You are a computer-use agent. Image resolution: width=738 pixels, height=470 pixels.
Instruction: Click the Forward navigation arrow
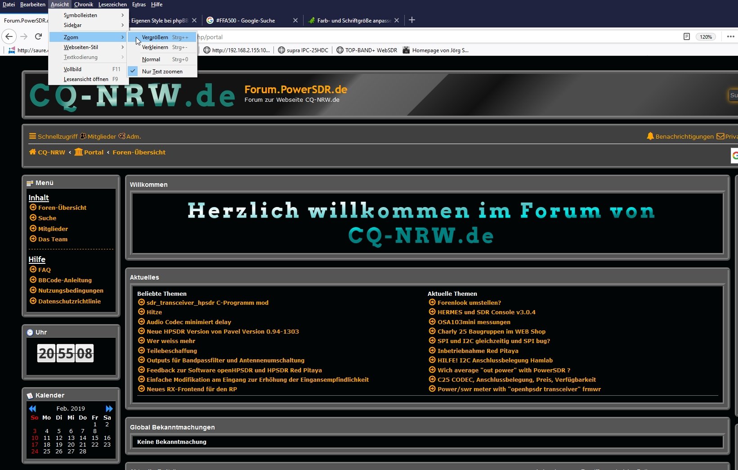point(24,36)
